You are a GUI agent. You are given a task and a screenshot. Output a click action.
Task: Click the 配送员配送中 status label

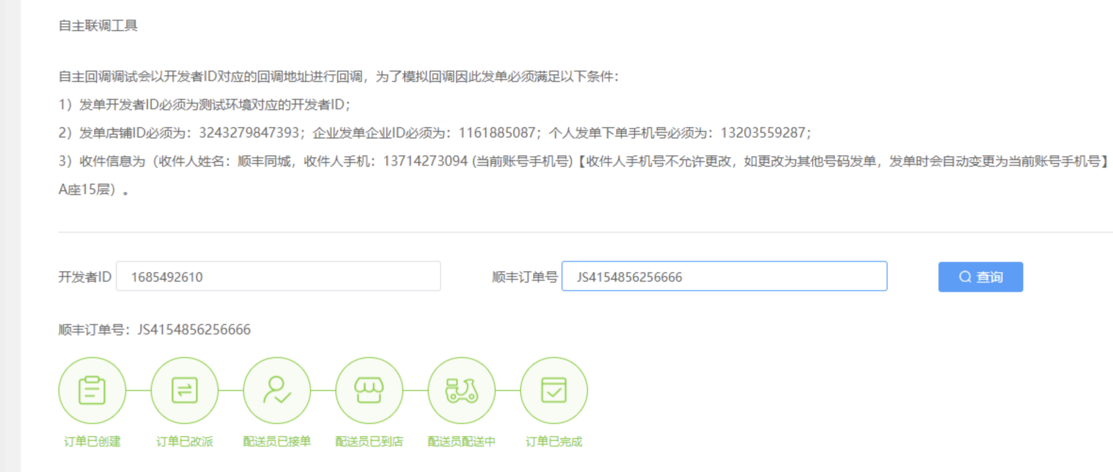(461, 441)
